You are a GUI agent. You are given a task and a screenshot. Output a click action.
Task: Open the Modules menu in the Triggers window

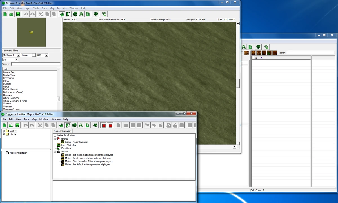click(44, 119)
